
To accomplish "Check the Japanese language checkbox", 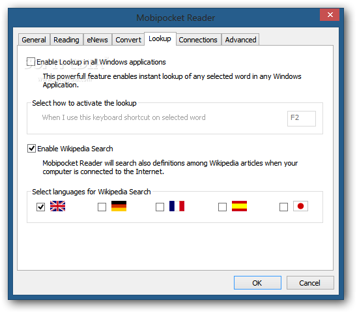I will pos(283,207).
